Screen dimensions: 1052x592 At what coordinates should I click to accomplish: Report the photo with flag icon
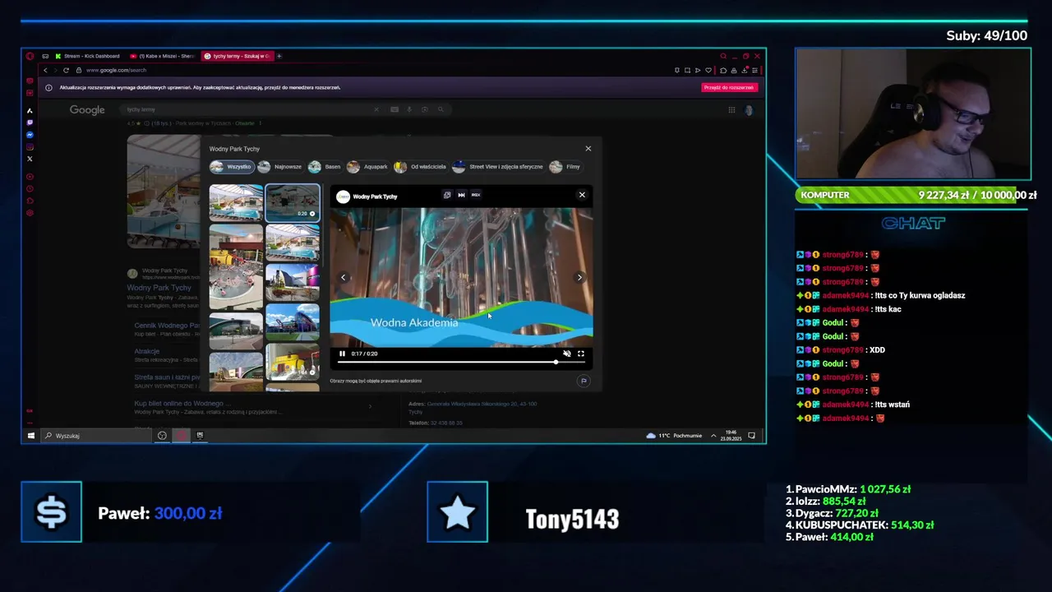pos(584,381)
